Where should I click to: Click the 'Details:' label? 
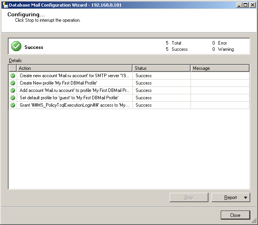(15, 61)
